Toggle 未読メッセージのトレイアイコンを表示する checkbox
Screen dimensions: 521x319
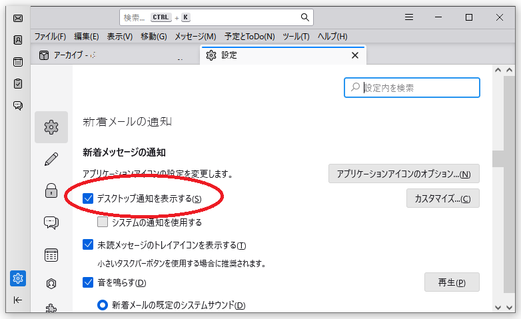(88, 245)
